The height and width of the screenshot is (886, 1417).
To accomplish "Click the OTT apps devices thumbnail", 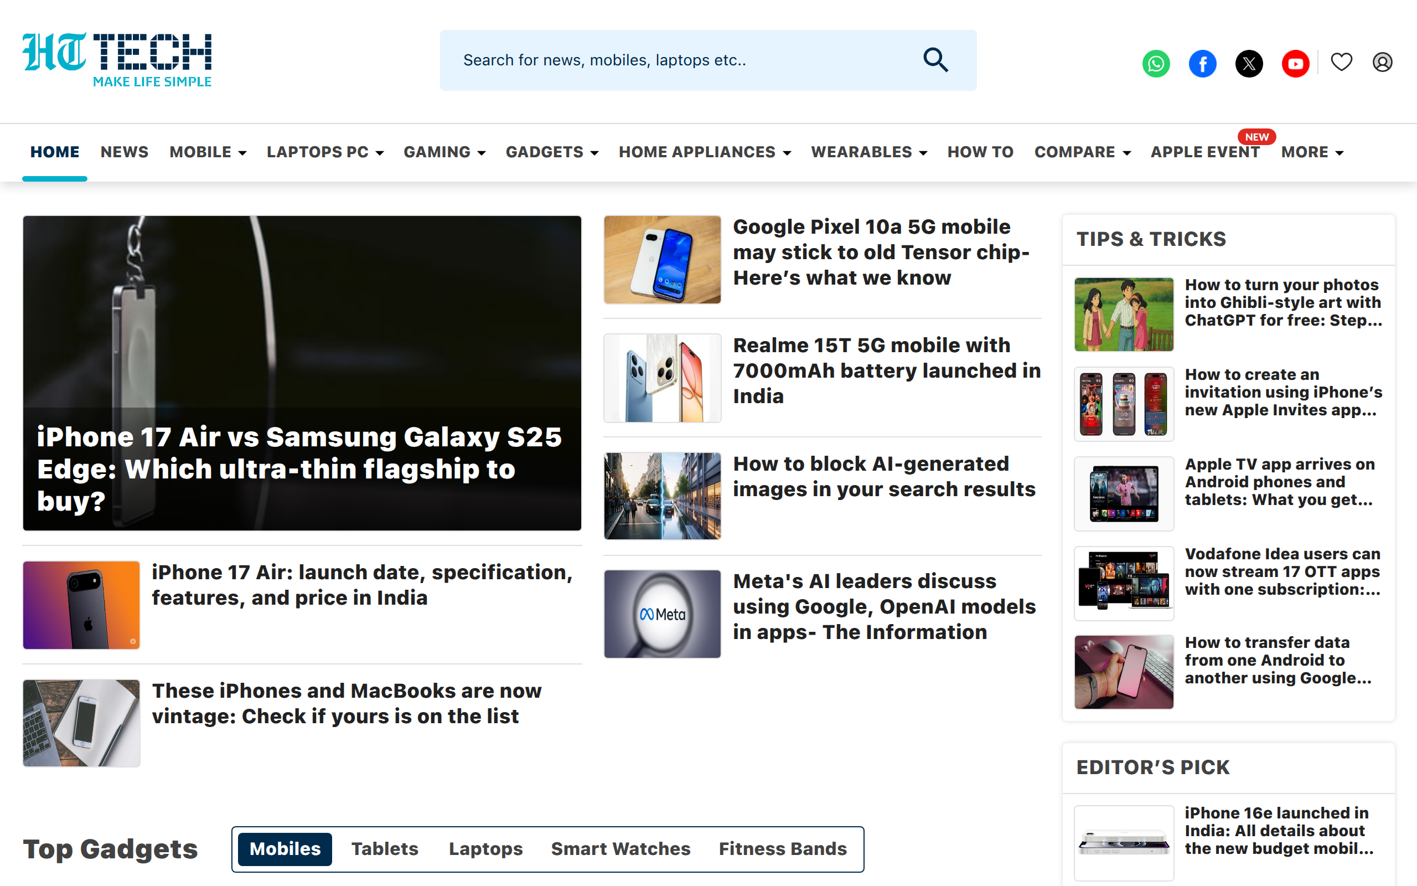I will coord(1124,583).
